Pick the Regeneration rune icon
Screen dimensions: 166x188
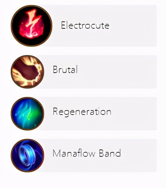pyautogui.click(x=27, y=114)
